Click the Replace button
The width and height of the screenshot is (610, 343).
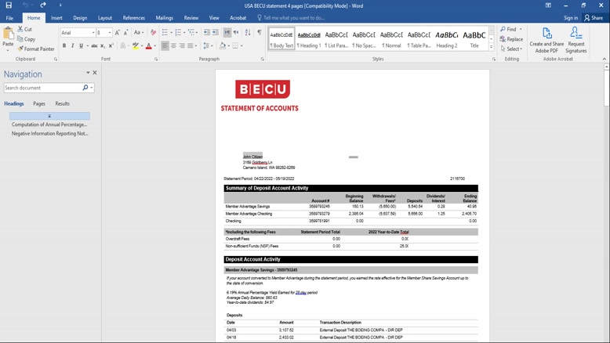click(511, 39)
